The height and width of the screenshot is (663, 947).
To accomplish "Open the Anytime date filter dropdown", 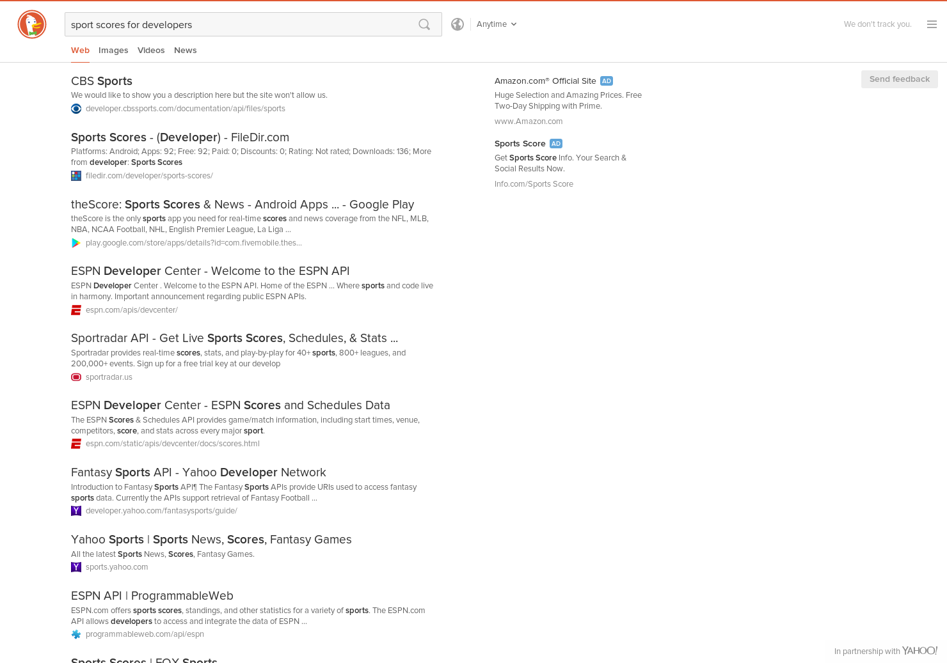I will click(x=497, y=24).
